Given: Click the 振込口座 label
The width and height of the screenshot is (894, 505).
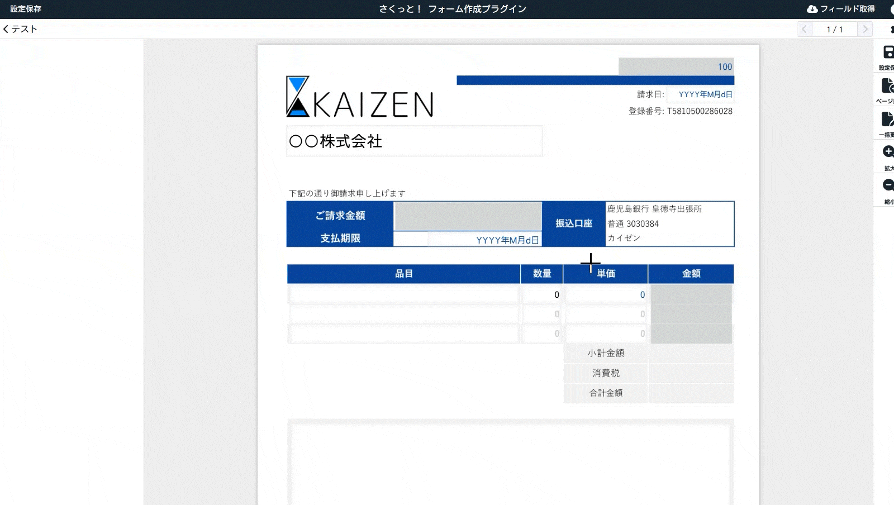Looking at the screenshot, I should [x=574, y=223].
